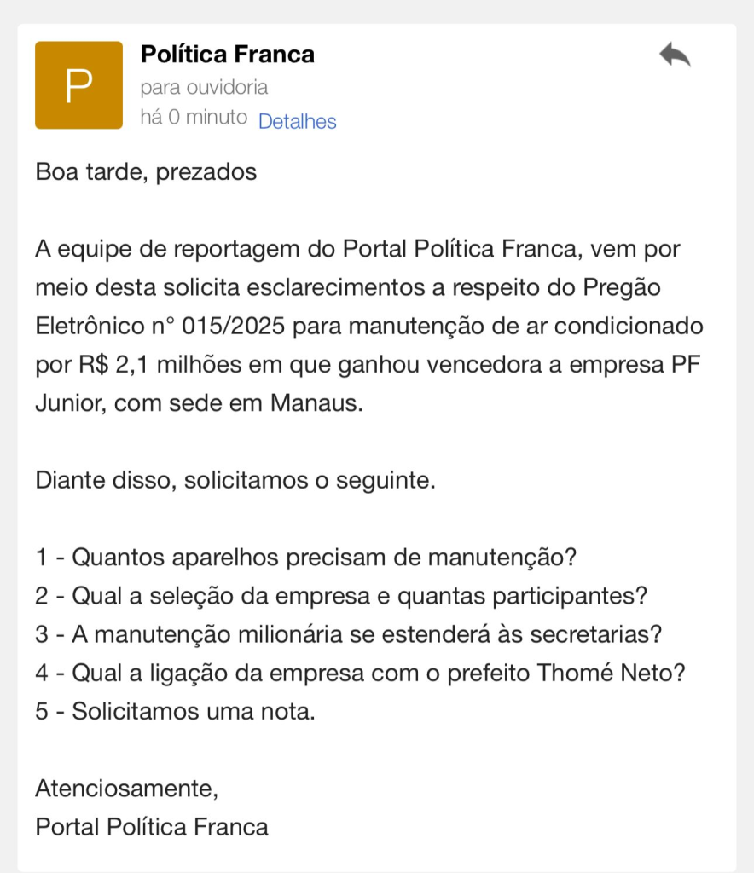Click the name 'Thomé Neto' in question 4

[x=611, y=673]
